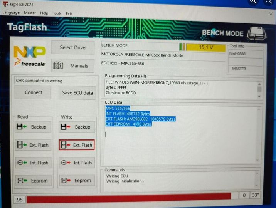Click the TagFlash app icon in title bar
Screen dimensions: 276x208
(x=5, y=4)
